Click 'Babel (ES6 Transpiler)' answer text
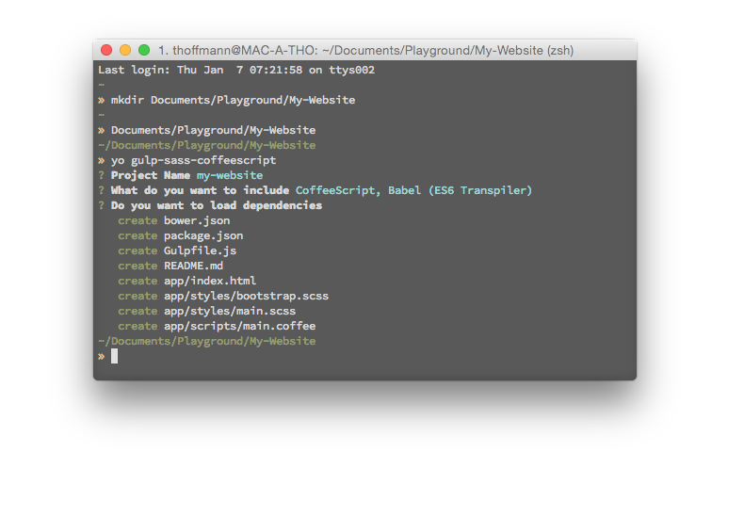This screenshot has width=744, height=517. pos(461,190)
